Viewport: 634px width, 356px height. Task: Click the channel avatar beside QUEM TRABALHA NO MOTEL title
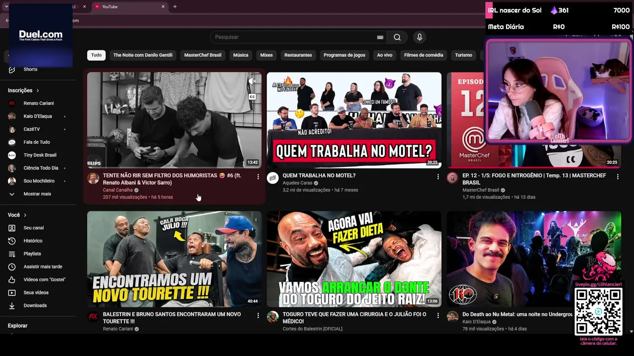point(273,178)
